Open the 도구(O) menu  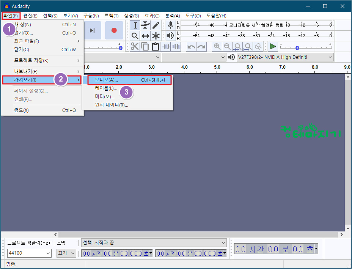(x=193, y=16)
